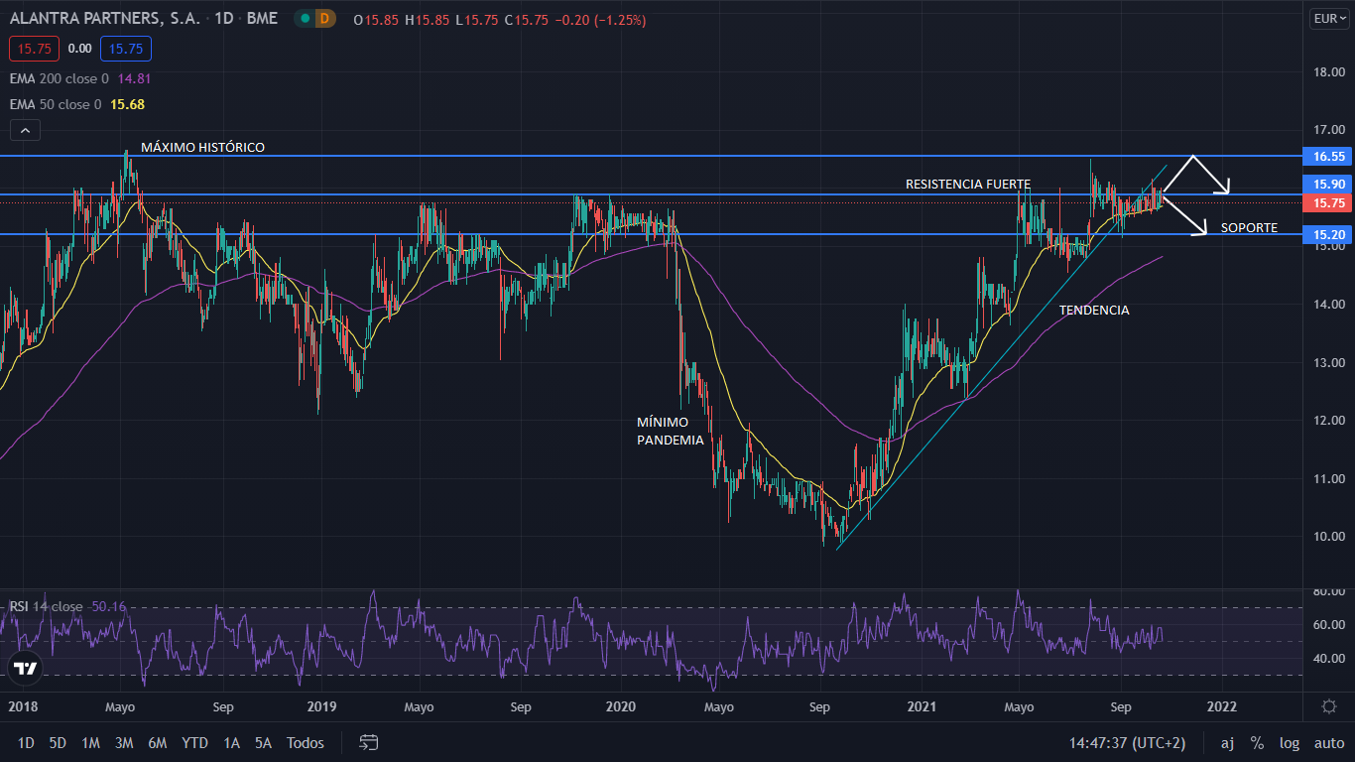Viewport: 1355px width, 762px height.
Task: Toggle percent scale mode
Action: [x=1257, y=742]
